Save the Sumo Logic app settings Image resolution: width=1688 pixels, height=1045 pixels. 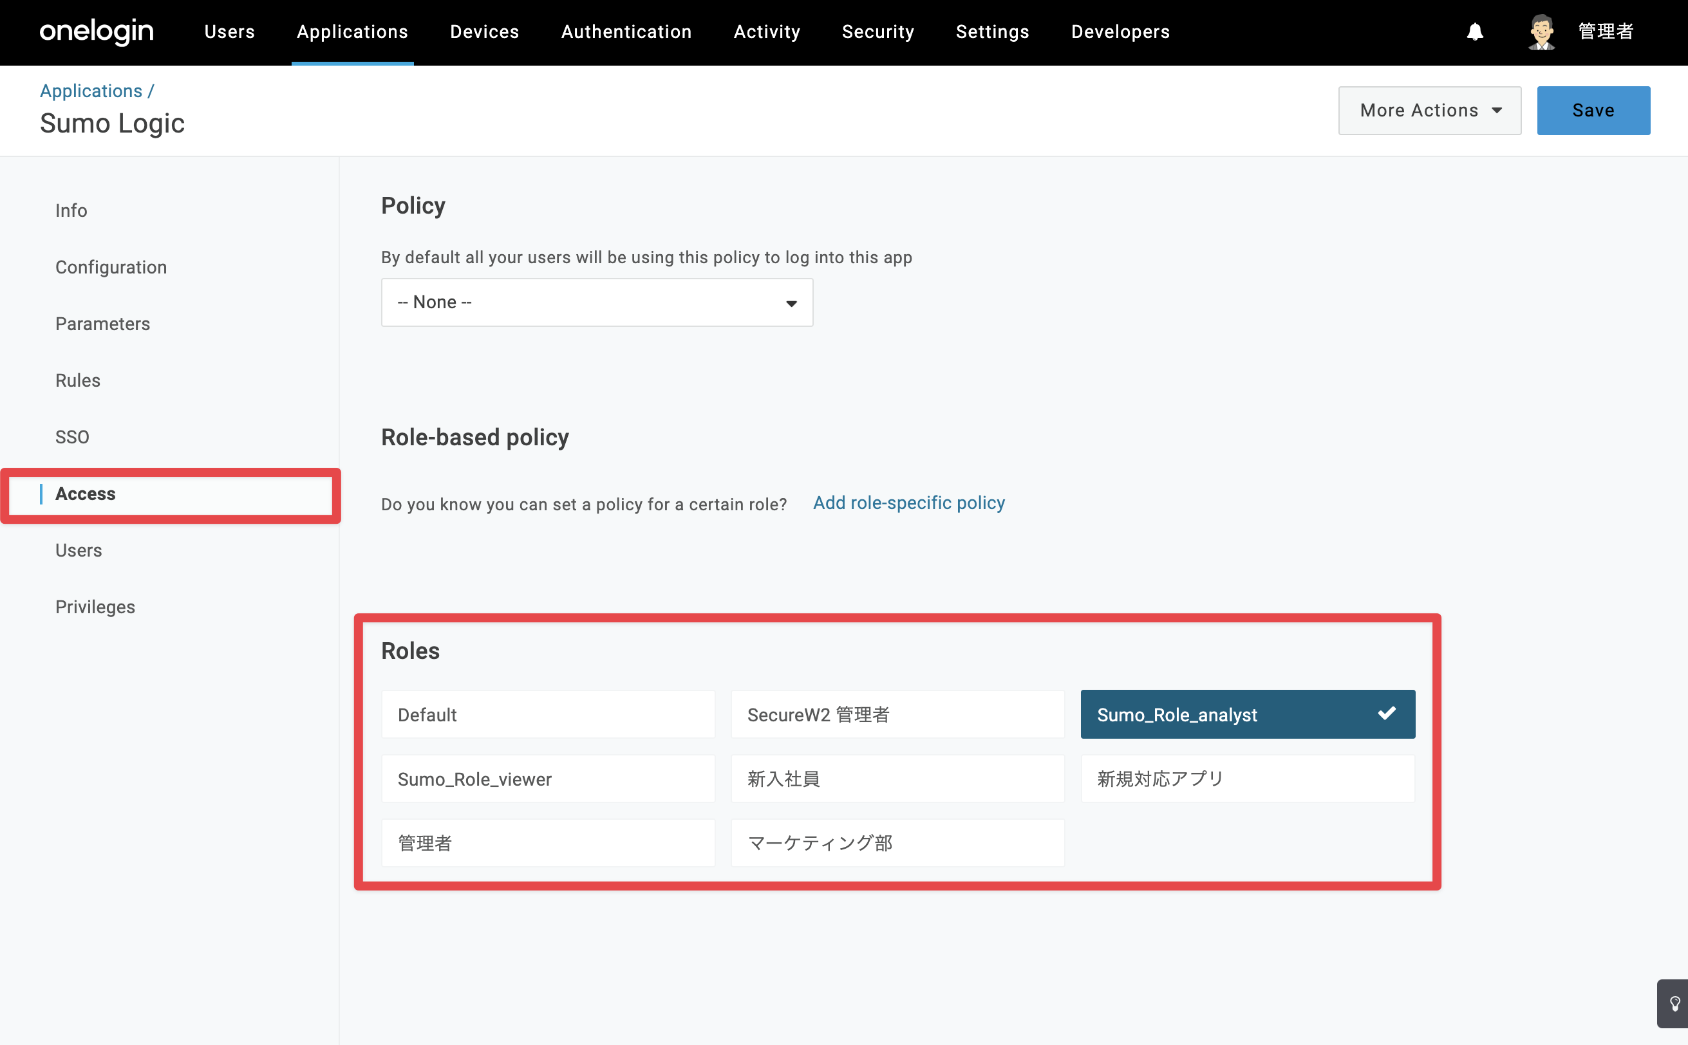pyautogui.click(x=1593, y=111)
